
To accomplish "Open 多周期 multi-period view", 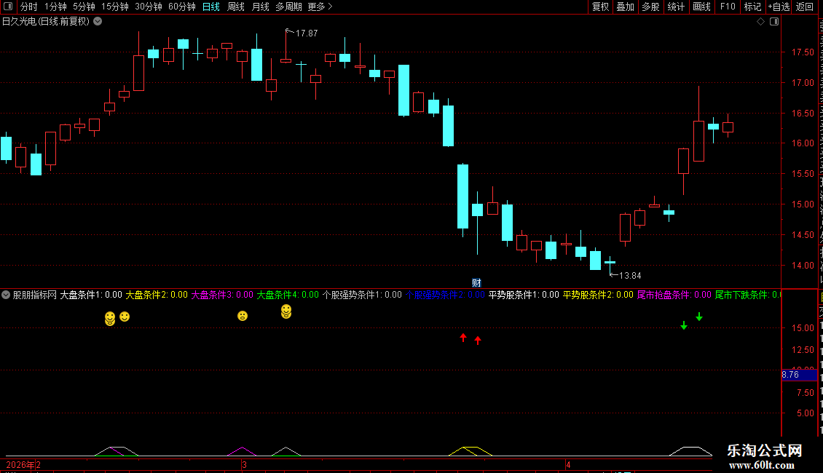I will pos(288,7).
